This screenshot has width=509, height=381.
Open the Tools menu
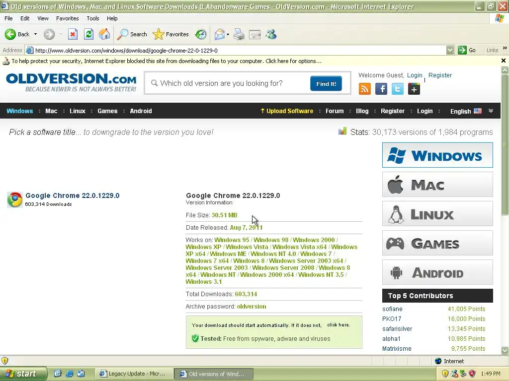coord(93,18)
